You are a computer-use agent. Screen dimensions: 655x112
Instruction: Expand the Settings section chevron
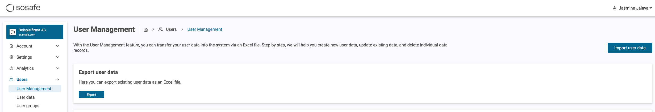click(x=58, y=57)
